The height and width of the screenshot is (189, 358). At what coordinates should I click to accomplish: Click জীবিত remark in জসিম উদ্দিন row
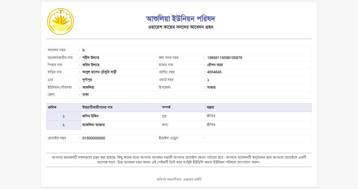point(211,116)
